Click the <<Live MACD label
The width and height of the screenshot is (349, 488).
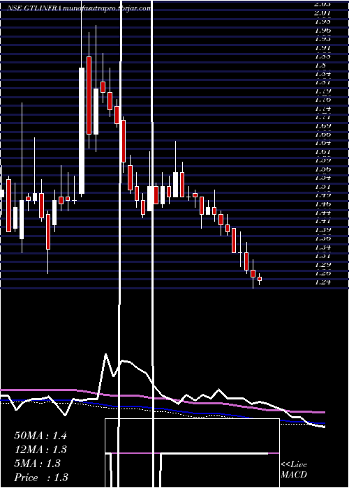click(294, 470)
